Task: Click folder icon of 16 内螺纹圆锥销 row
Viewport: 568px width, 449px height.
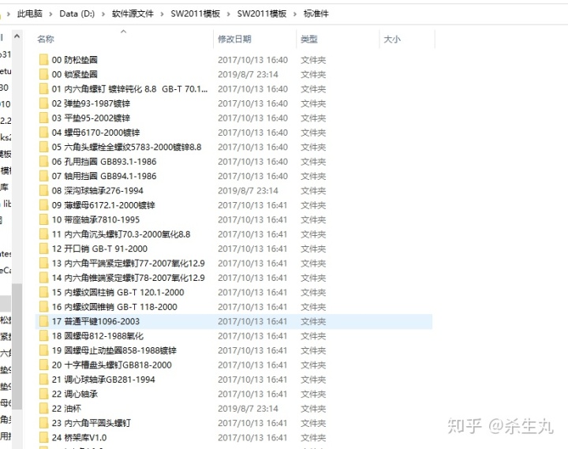Action: [43, 307]
